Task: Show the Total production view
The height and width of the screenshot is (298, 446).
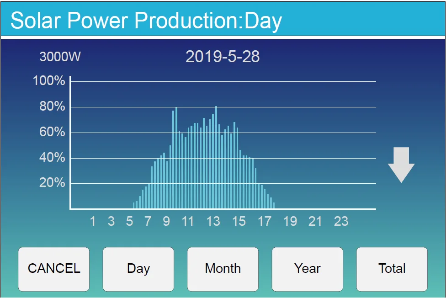Action: point(392,269)
